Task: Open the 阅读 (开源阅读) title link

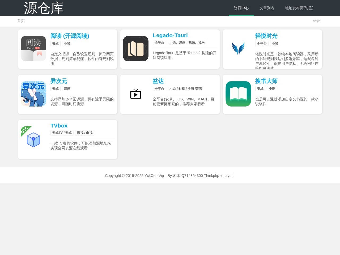Action: point(70,36)
